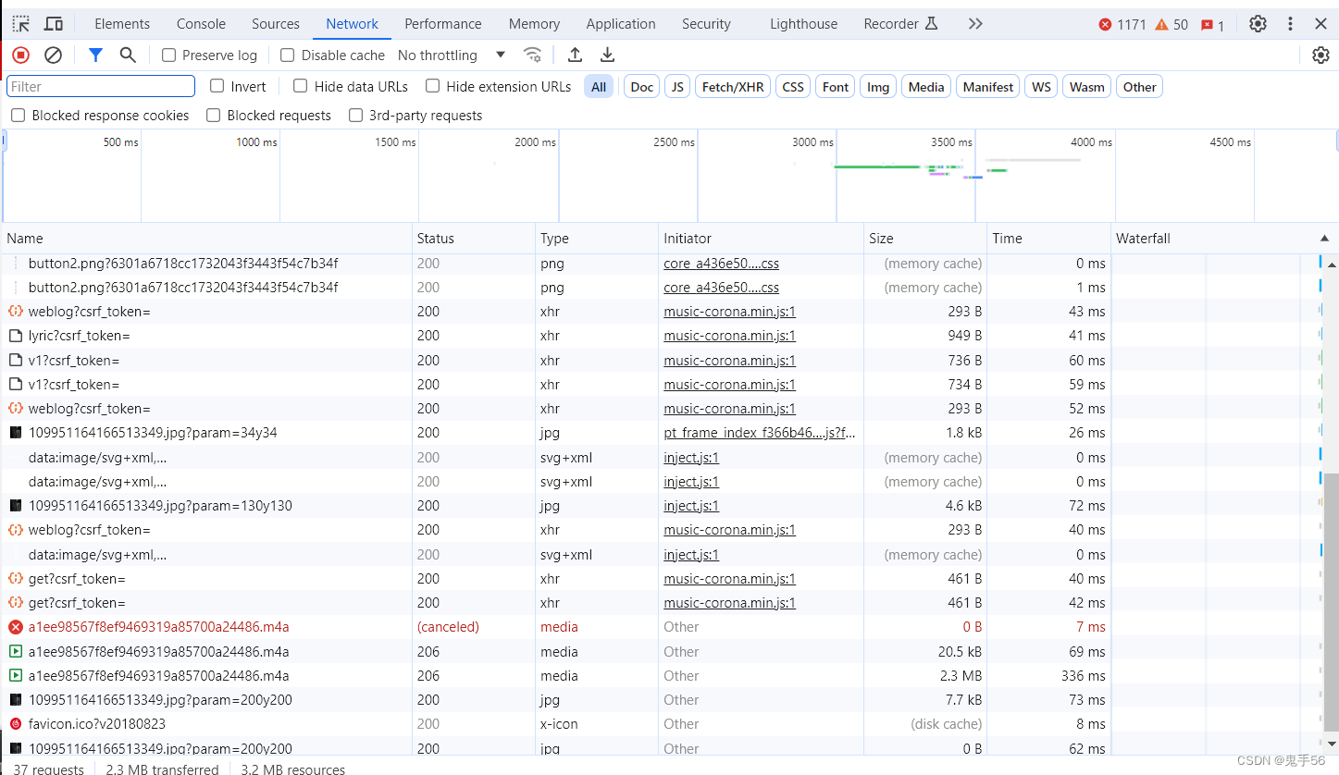
Task: Open the Security tab
Action: click(706, 24)
